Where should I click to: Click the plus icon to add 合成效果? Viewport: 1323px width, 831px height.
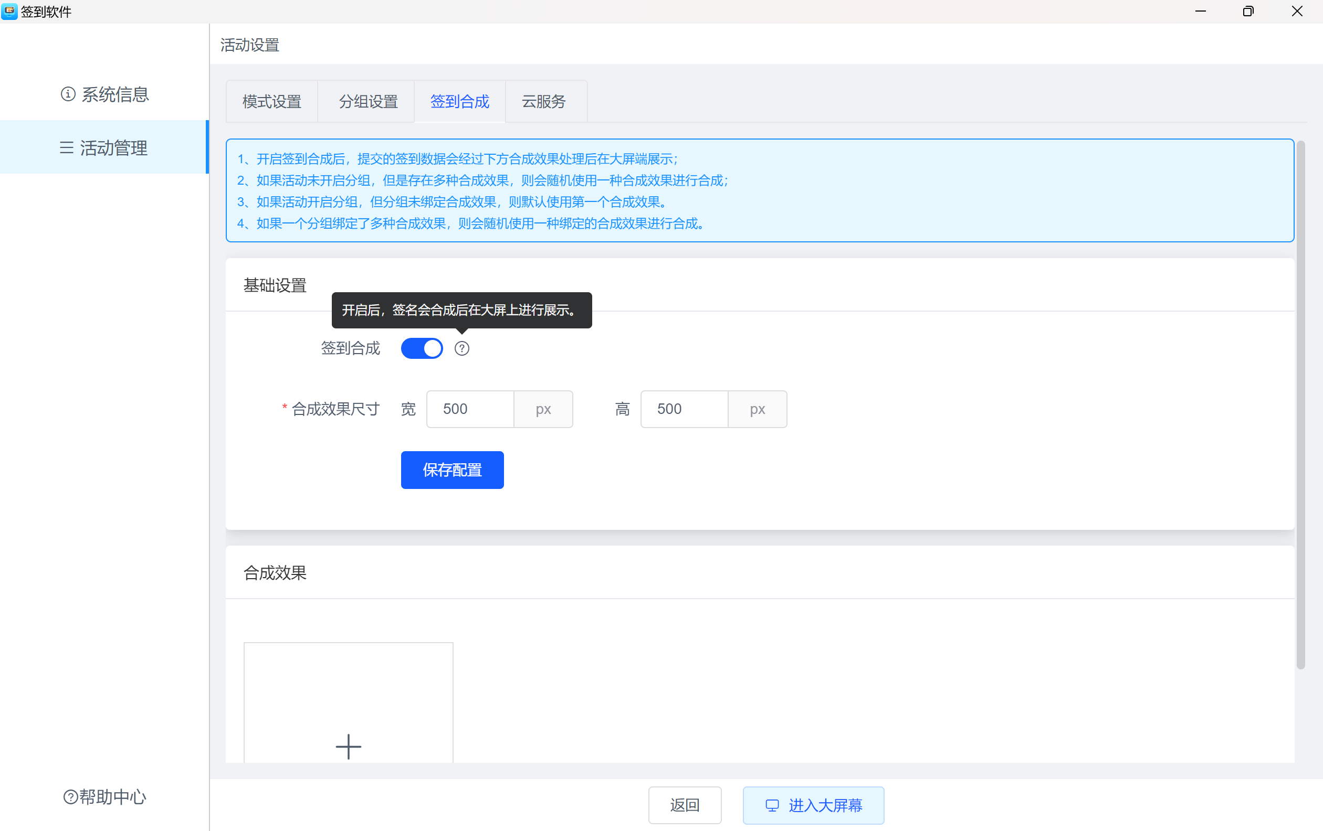click(348, 747)
